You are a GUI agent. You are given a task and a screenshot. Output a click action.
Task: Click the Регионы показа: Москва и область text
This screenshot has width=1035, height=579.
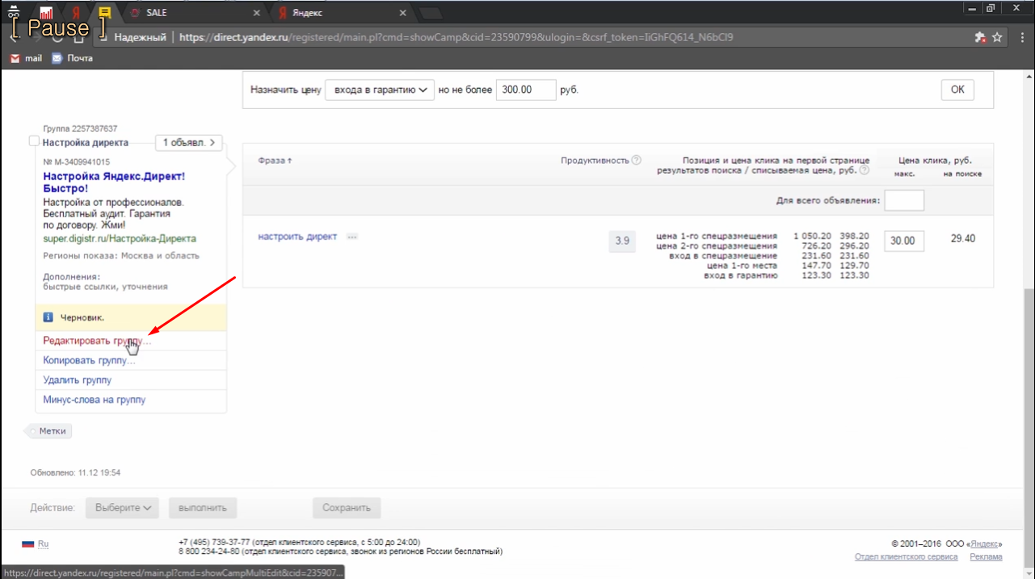point(121,256)
